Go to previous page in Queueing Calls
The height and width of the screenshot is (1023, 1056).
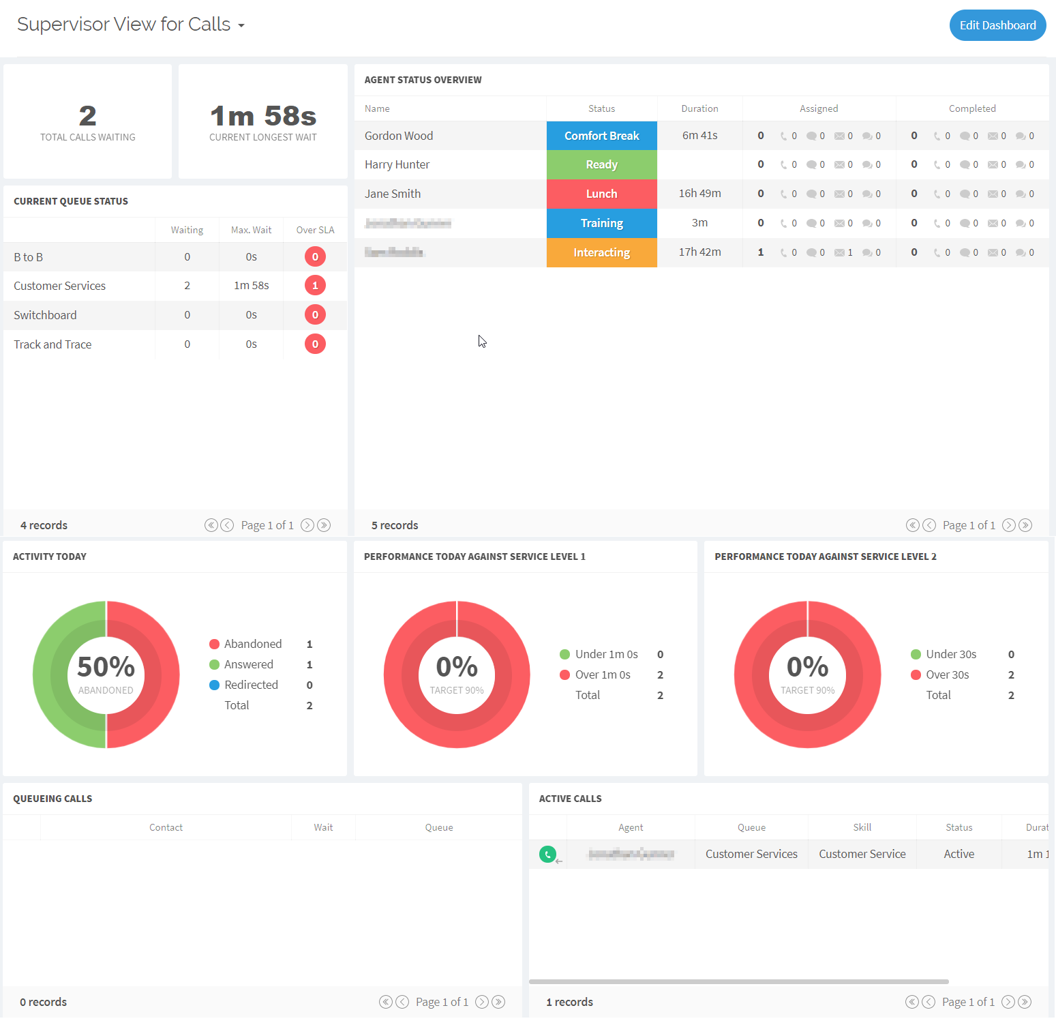coord(402,1002)
